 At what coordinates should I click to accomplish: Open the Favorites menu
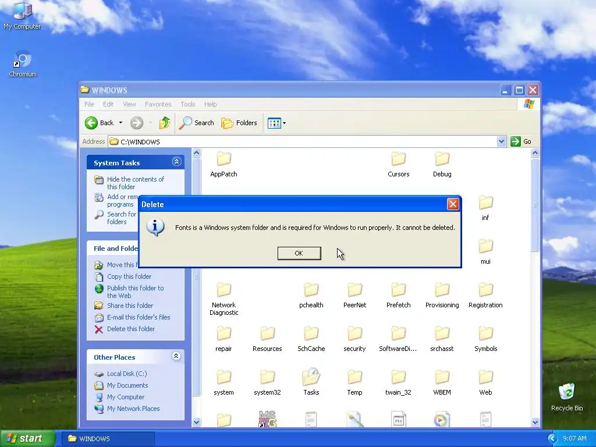(158, 104)
